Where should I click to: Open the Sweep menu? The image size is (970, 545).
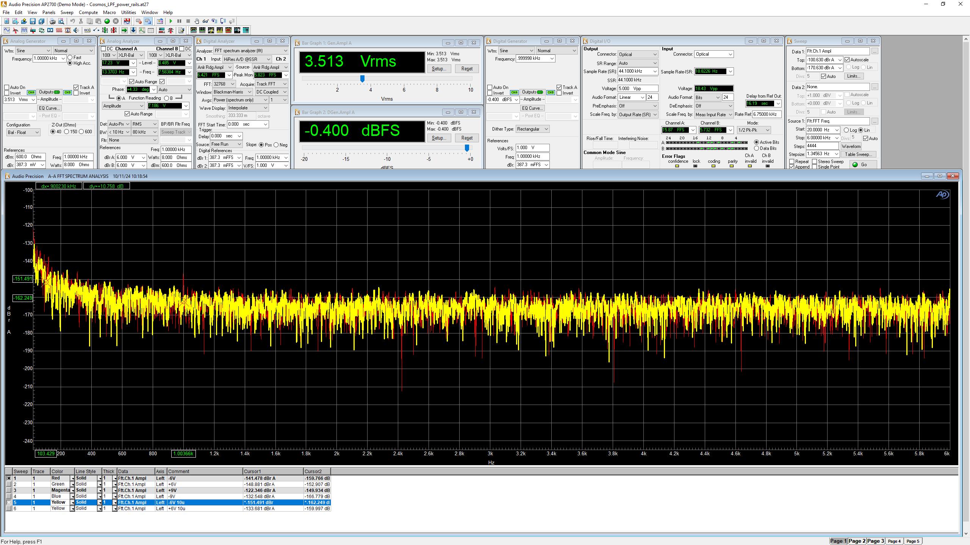[x=67, y=12]
